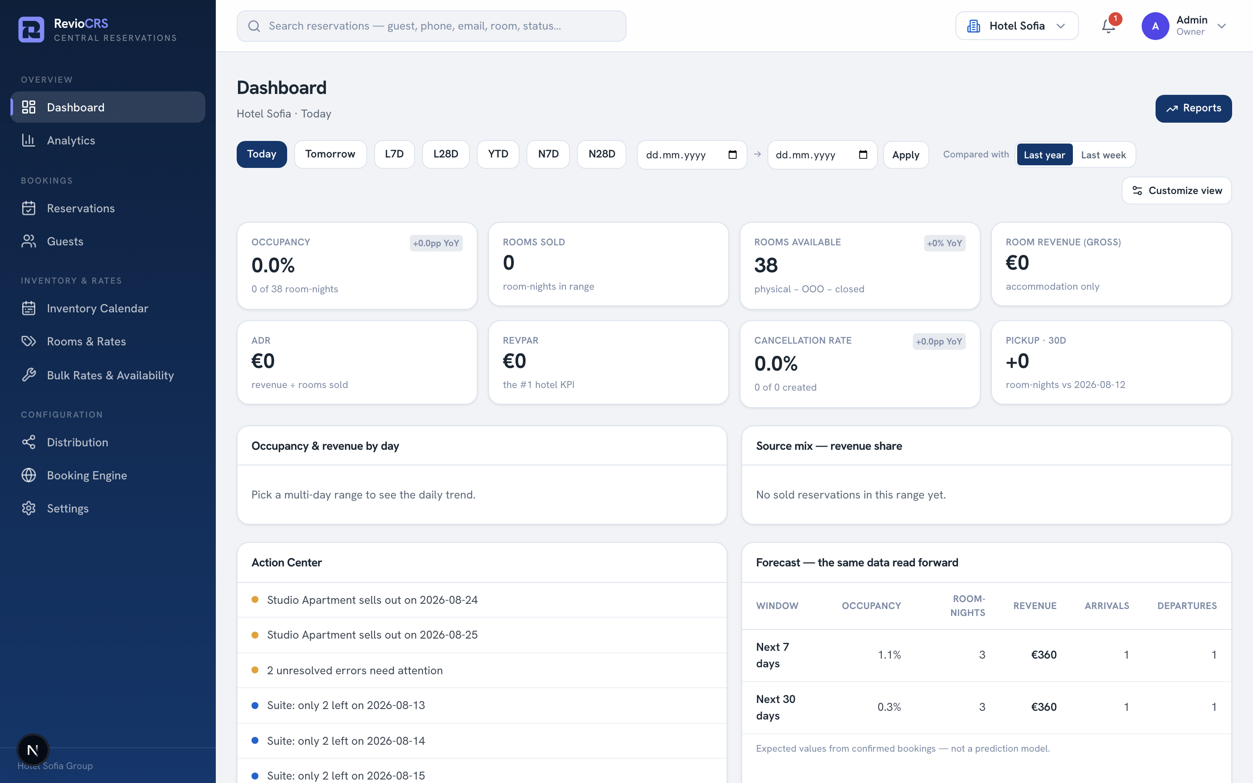
Task: Open Booking Engine configuration
Action: 108,475
